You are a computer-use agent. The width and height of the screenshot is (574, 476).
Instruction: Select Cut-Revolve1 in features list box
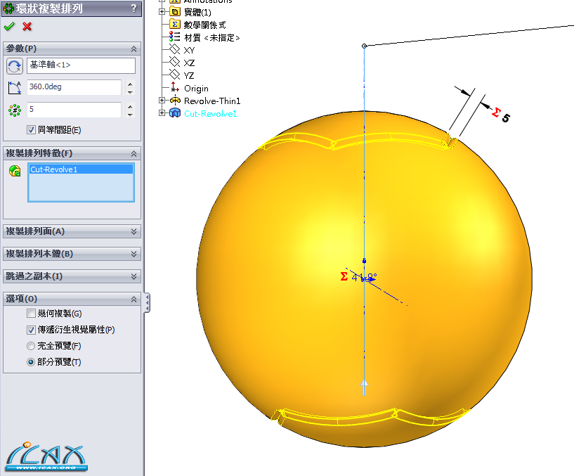point(81,169)
